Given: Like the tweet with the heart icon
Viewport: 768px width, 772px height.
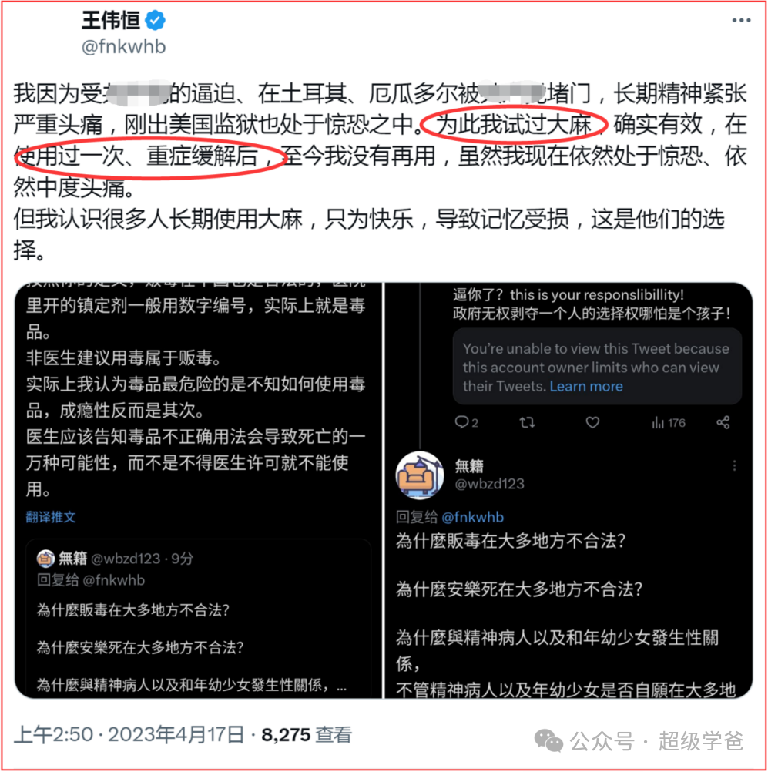Looking at the screenshot, I should (592, 422).
